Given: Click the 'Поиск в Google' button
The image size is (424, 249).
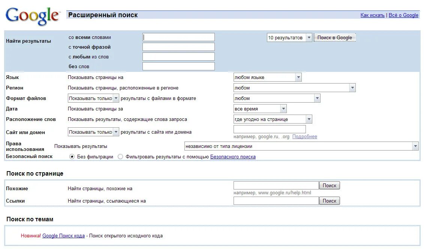Looking at the screenshot, I should [x=335, y=37].
